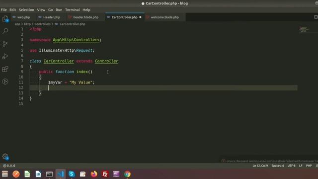Image resolution: width=318 pixels, height=179 pixels.
Task: Click the 'Request' import on line 5
Action: coord(84,50)
